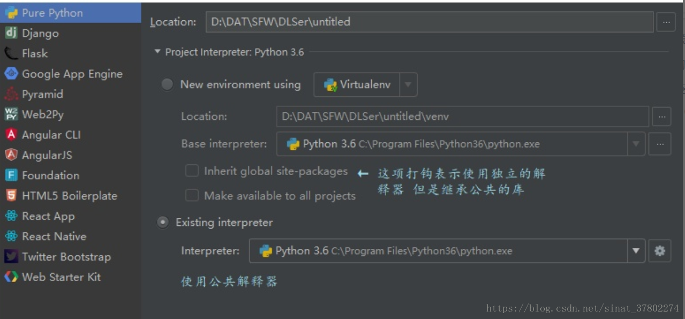Pick Flask label from the project types
Viewport: 685px width, 319px height.
click(x=35, y=54)
